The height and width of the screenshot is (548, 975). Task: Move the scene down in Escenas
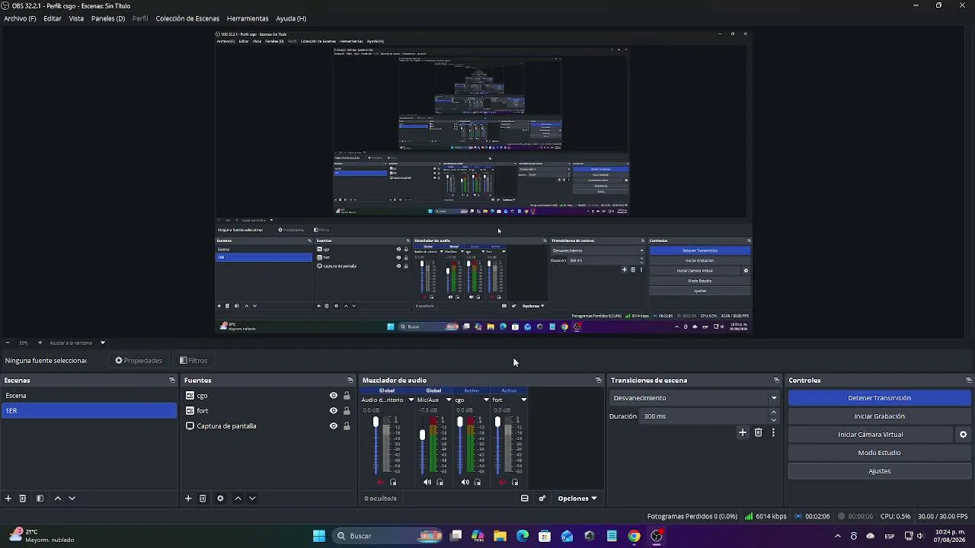[72, 499]
